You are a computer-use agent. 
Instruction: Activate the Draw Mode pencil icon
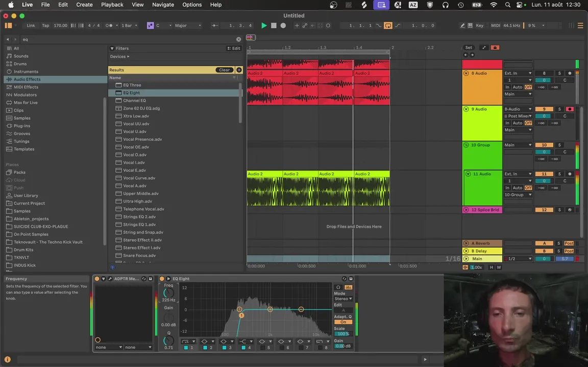pyautogui.click(x=462, y=25)
